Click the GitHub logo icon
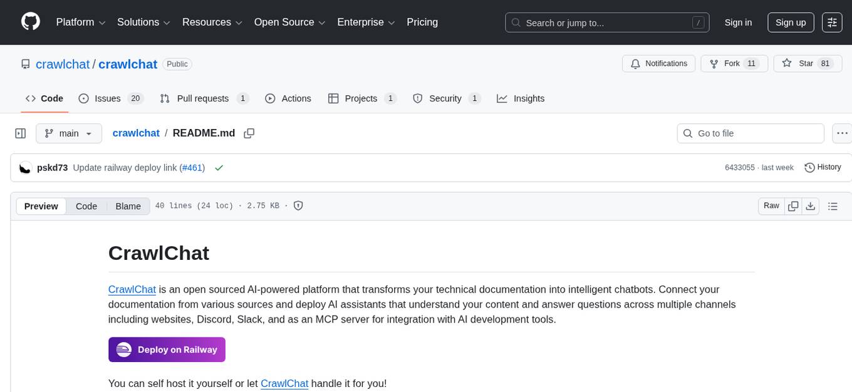 30,22
